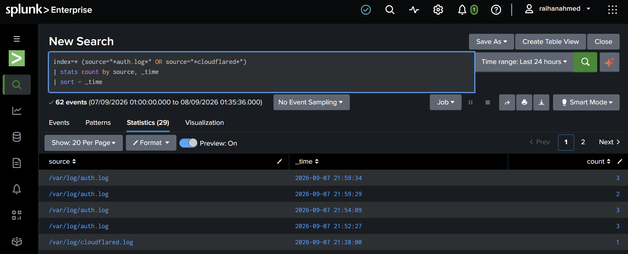This screenshot has height=254, width=628.
Task: Open the raihanahmed user menu
Action: (x=557, y=9)
